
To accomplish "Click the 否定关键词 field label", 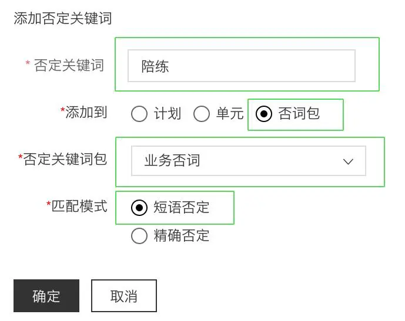I will pyautogui.click(x=69, y=65).
